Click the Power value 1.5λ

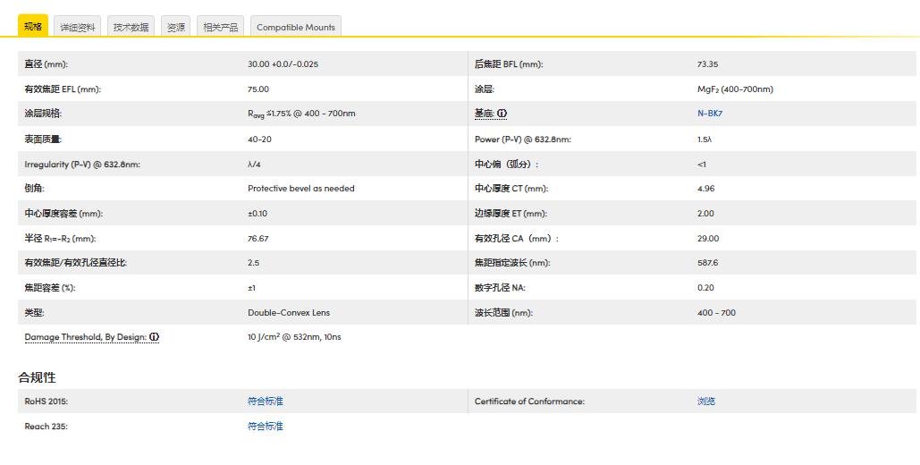point(705,139)
